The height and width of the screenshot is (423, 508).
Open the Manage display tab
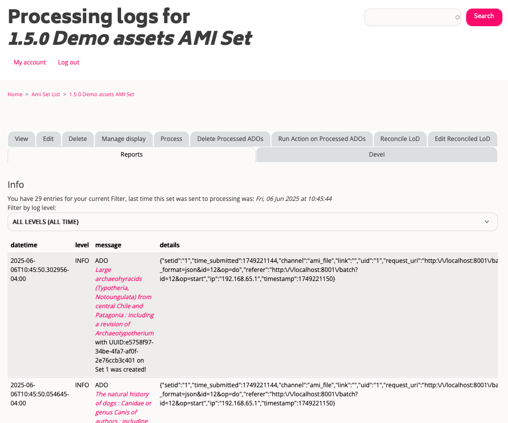pyautogui.click(x=124, y=139)
